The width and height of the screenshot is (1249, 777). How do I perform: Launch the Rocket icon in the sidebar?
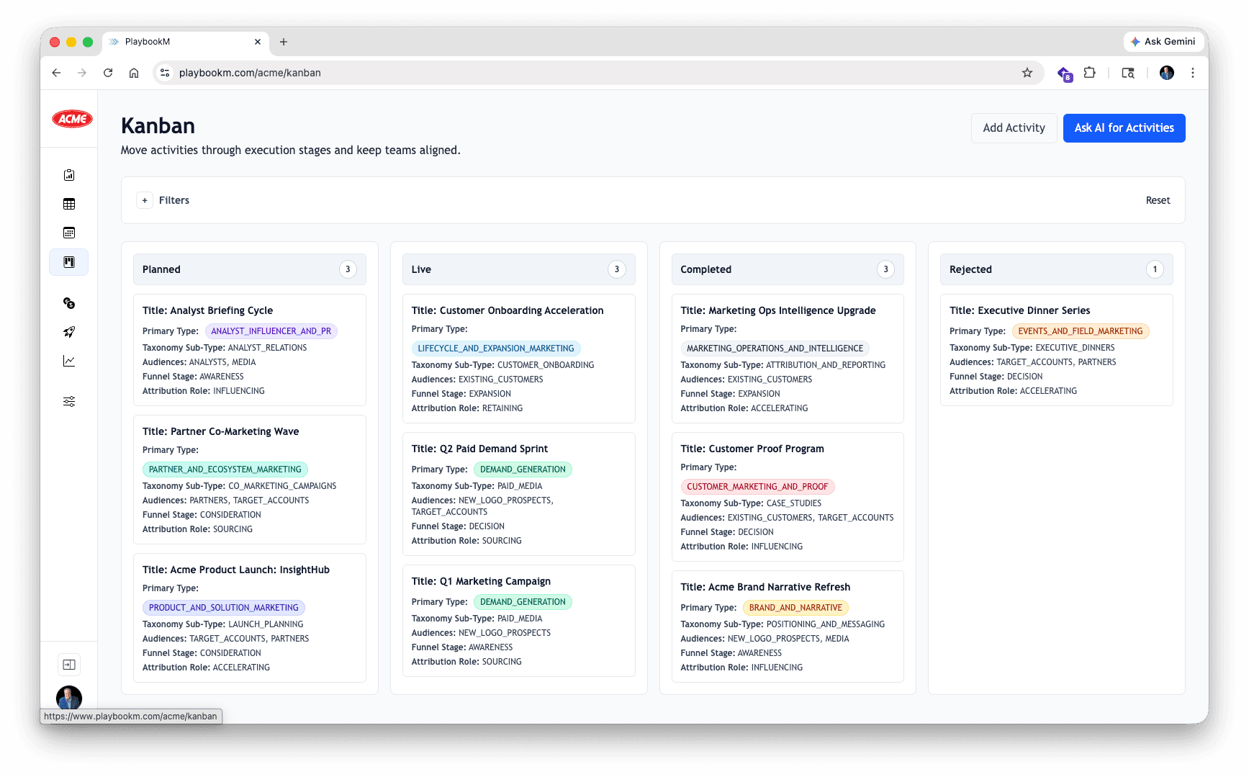68,332
